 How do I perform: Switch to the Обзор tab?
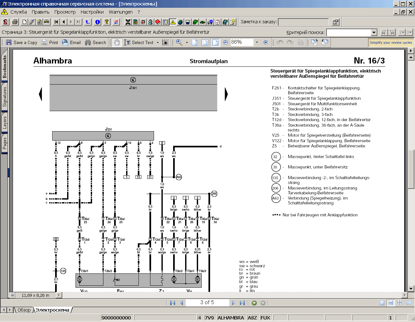pyautogui.click(x=24, y=310)
